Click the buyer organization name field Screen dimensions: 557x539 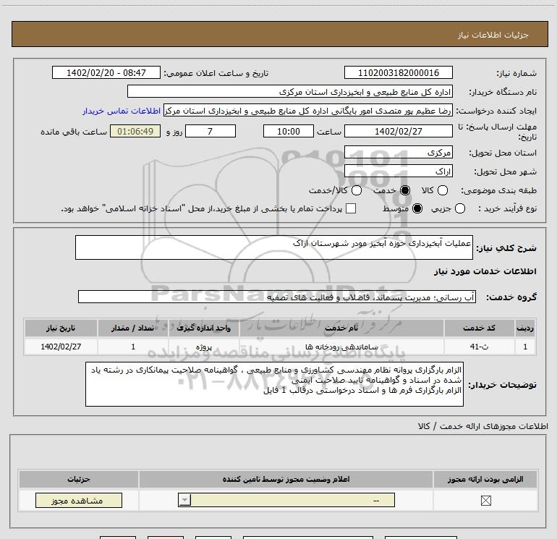click(290, 92)
